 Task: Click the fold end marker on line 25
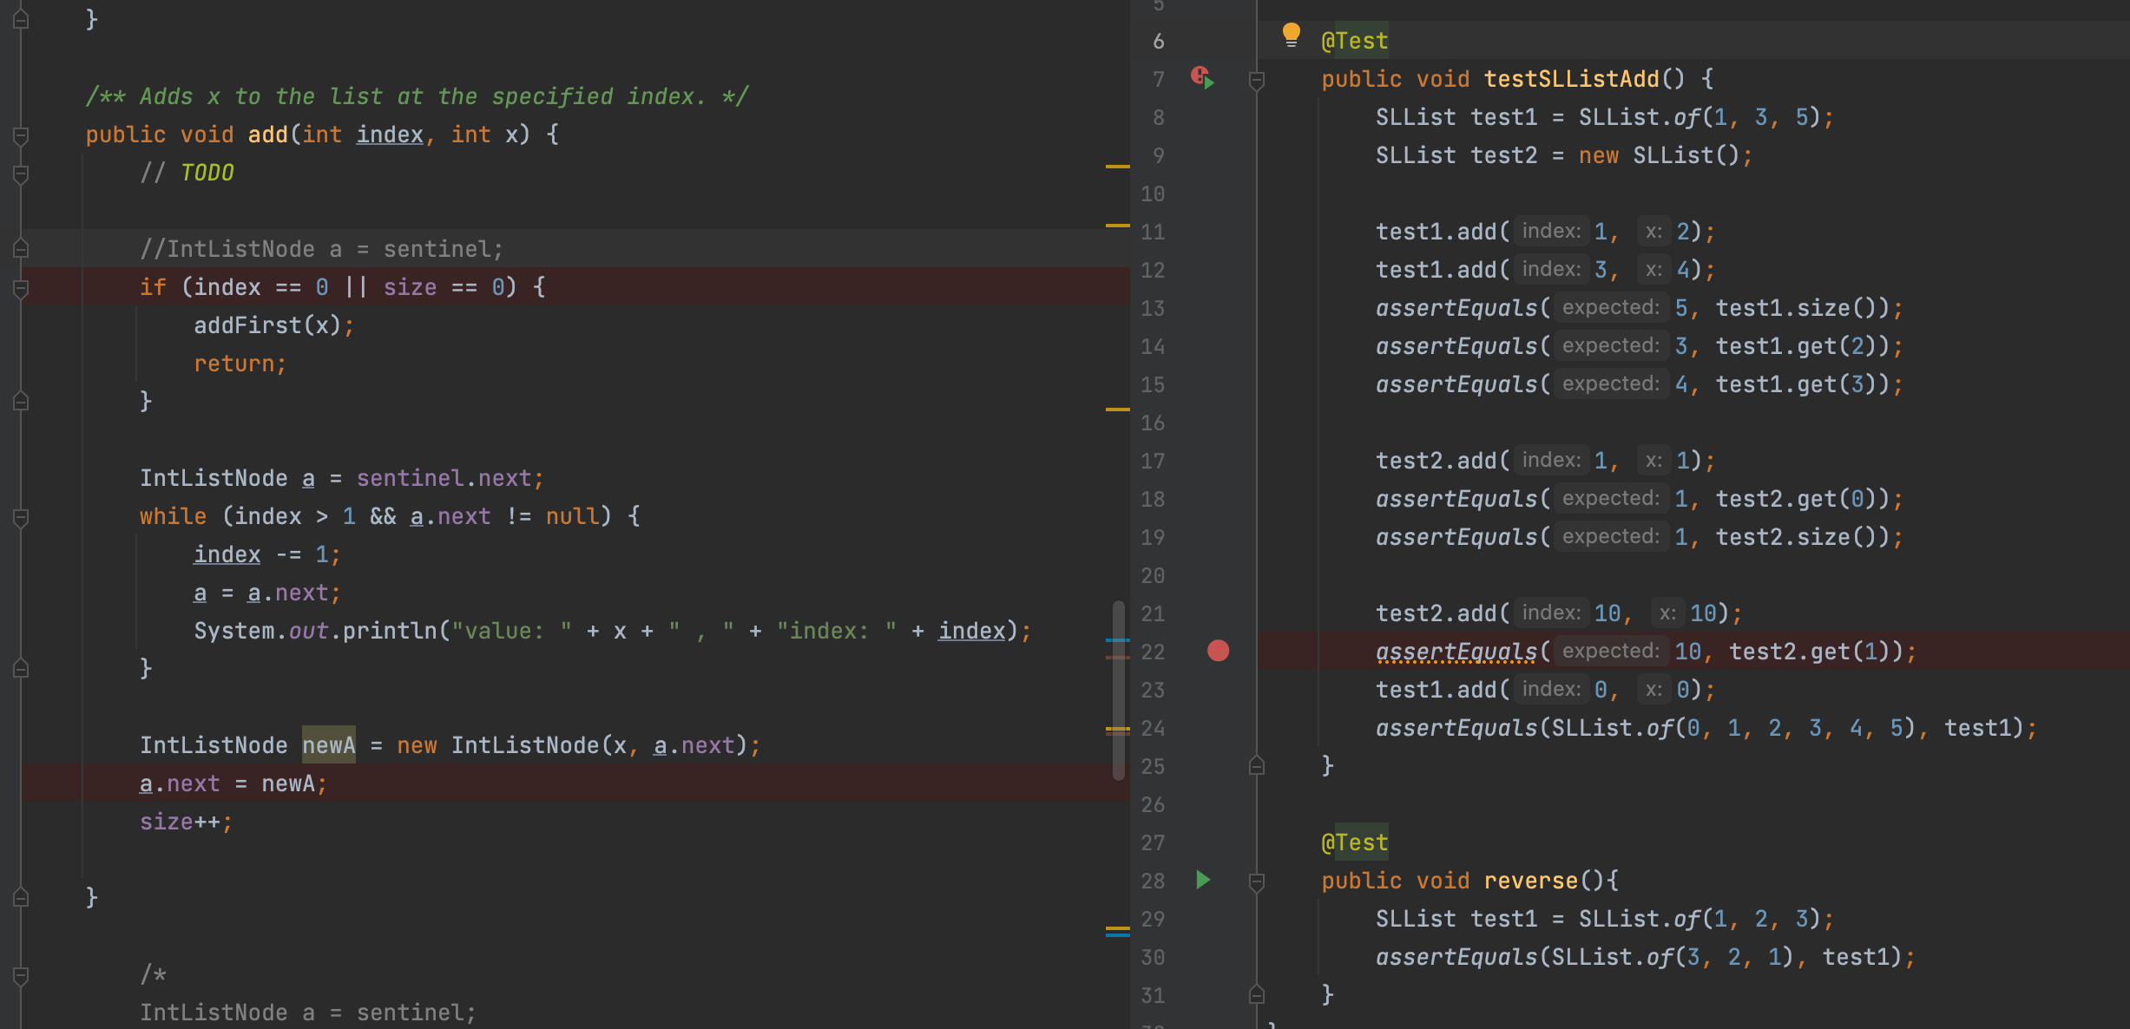1256,766
